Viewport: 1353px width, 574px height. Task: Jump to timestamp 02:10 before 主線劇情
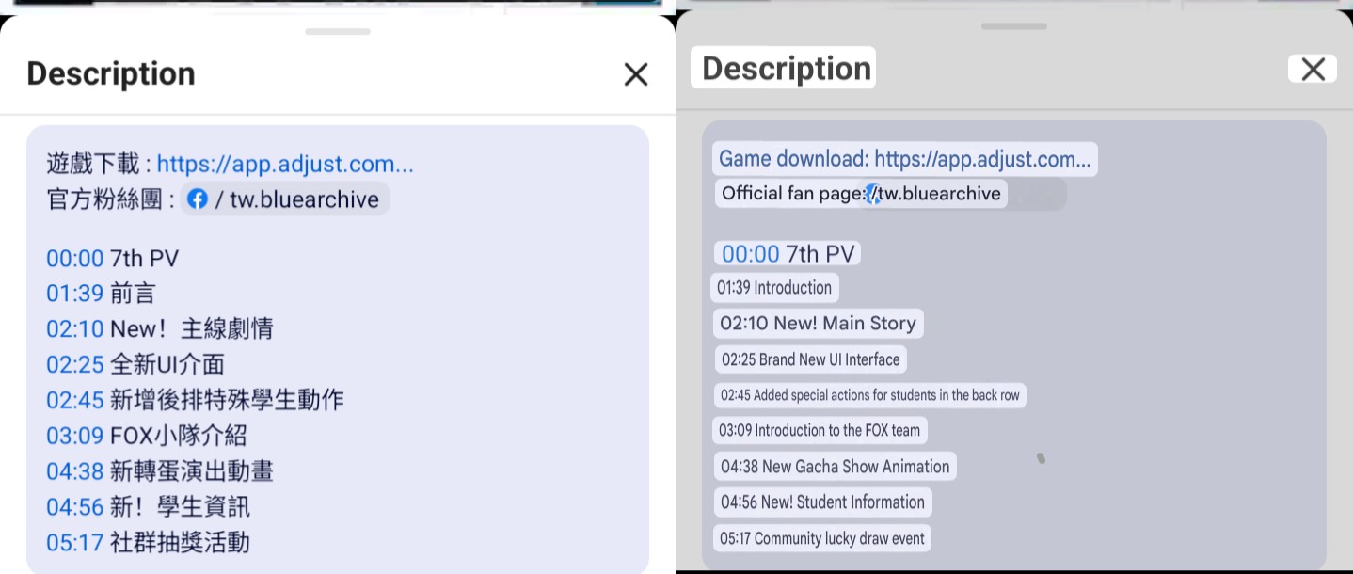74,329
